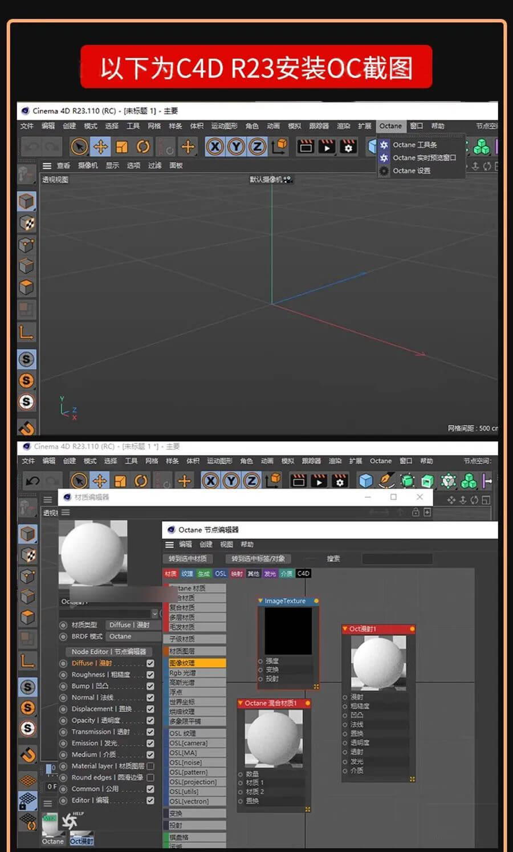Select the pen/sketch tool icon beside the blue cube
Viewport: 513px width, 852px height.
[x=386, y=481]
